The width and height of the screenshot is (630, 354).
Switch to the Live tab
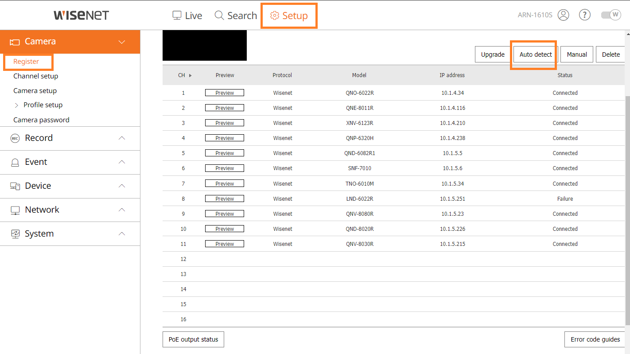point(187,16)
